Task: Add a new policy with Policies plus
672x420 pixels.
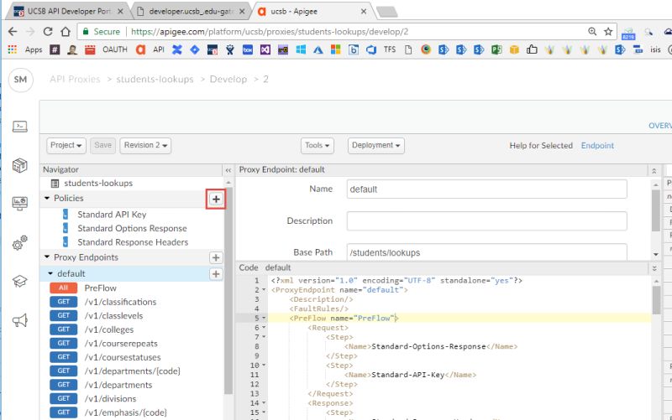Action: tap(216, 199)
